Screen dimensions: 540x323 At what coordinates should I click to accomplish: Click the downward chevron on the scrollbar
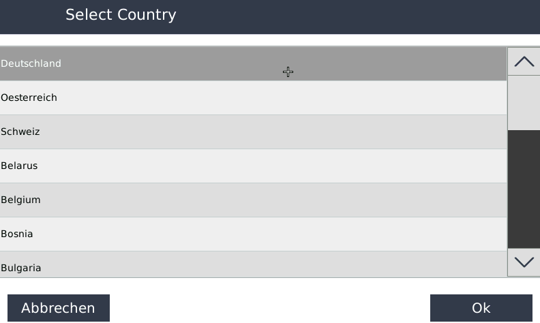(524, 262)
